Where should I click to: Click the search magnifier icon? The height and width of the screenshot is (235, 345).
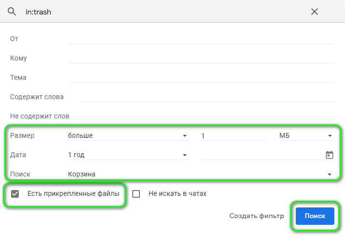click(x=12, y=12)
